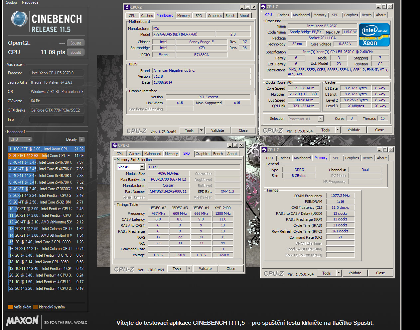Click the CPU-Z app icon in Mainboard window title bar

tap(127, 7)
